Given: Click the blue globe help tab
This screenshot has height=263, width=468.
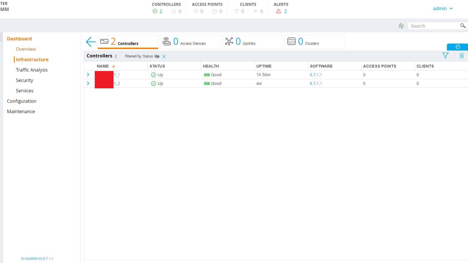Looking at the screenshot, I should pyautogui.click(x=458, y=47).
